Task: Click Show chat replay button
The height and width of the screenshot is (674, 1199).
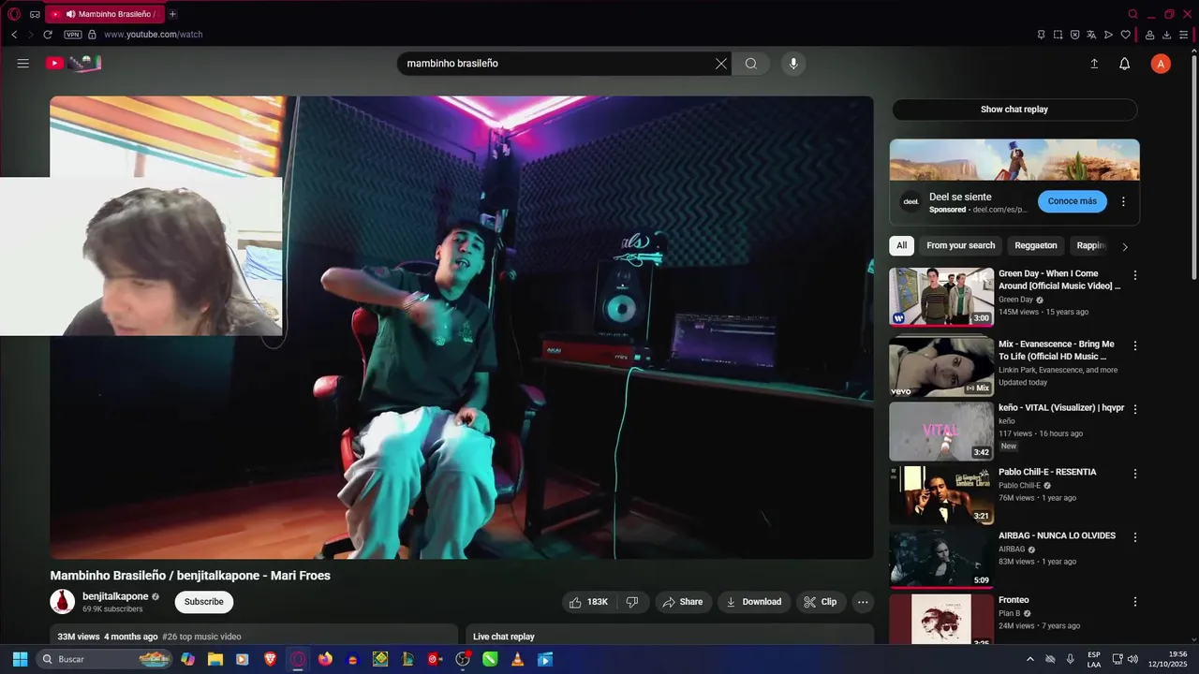Action: point(1014,110)
